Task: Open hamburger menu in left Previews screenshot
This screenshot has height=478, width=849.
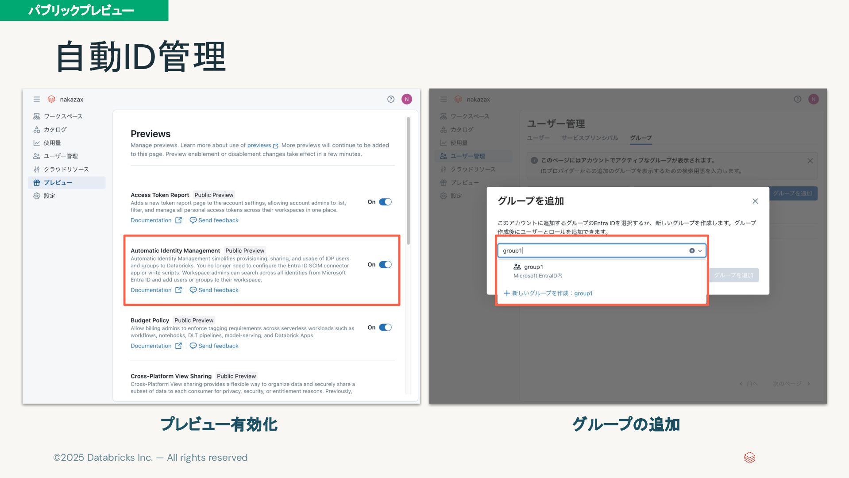Action: click(37, 99)
